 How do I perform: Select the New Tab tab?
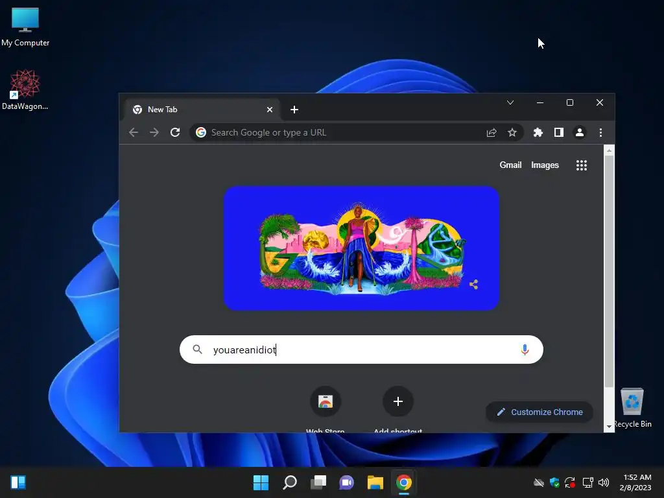[202, 110]
